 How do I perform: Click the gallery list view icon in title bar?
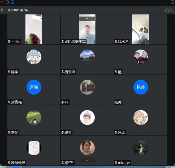pos(13,2)
